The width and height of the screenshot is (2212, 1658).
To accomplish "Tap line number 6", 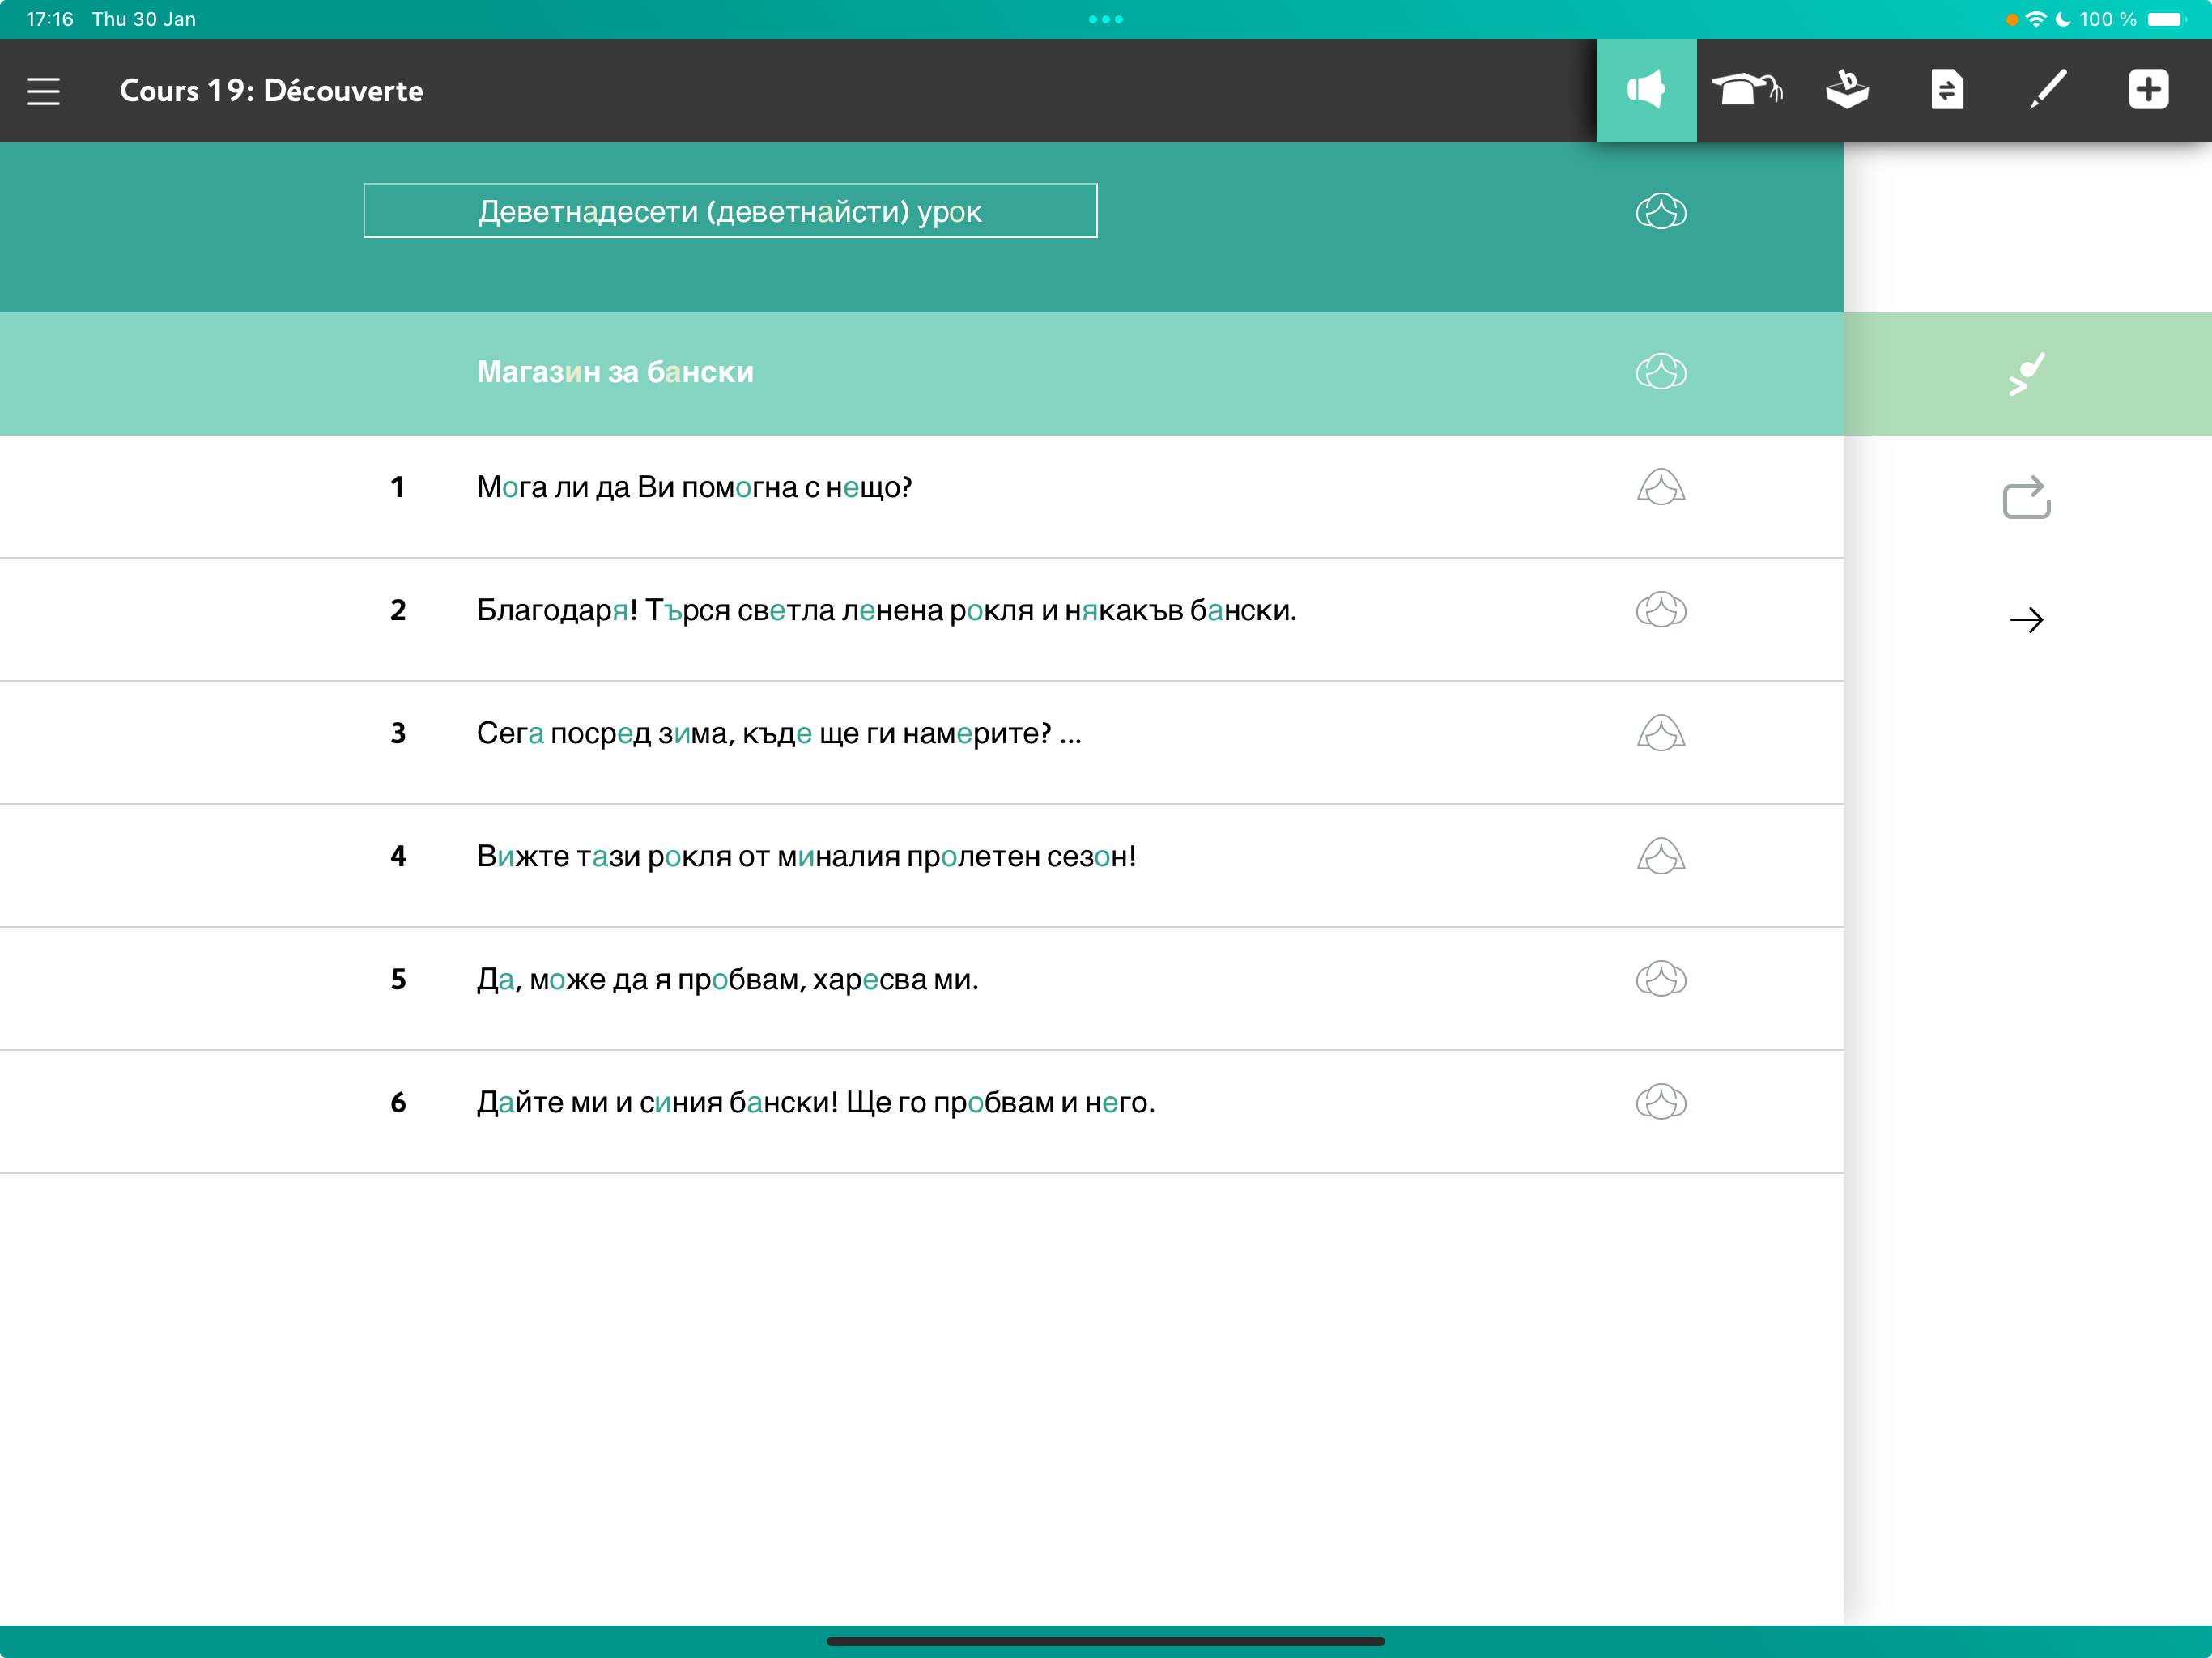I will pos(397,1102).
